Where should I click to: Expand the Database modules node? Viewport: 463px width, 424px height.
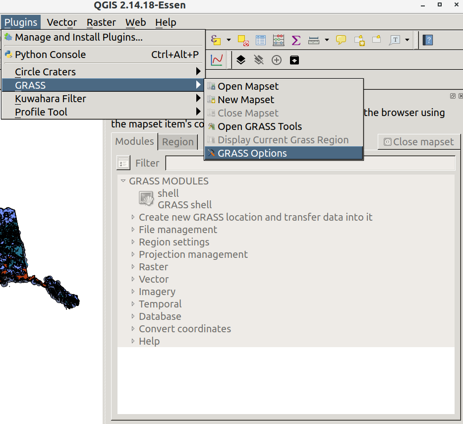pos(133,316)
